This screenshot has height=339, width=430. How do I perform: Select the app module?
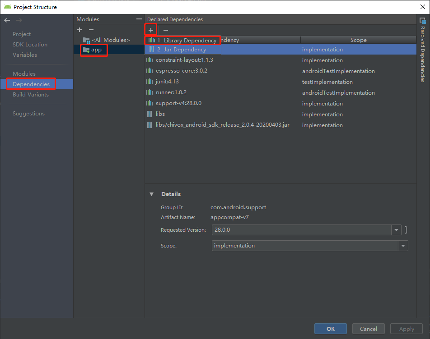pyautogui.click(x=97, y=50)
